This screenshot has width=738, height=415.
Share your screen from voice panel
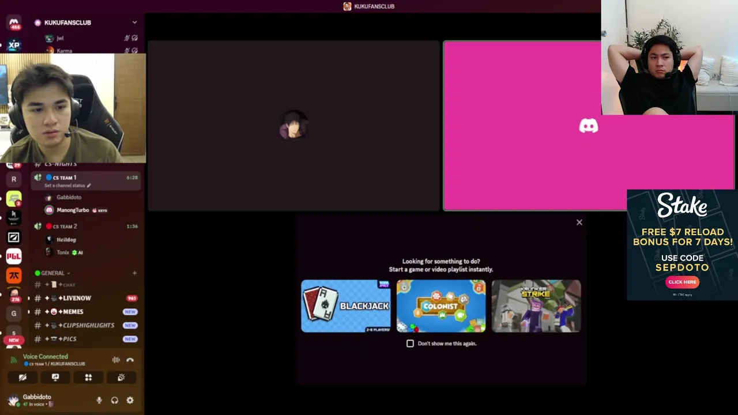click(x=55, y=378)
